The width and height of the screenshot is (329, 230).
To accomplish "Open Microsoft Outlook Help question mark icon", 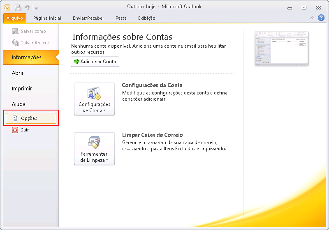I will click(x=321, y=18).
